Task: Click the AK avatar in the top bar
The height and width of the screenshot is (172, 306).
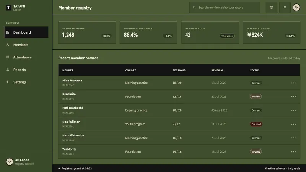Action: pos(296,7)
